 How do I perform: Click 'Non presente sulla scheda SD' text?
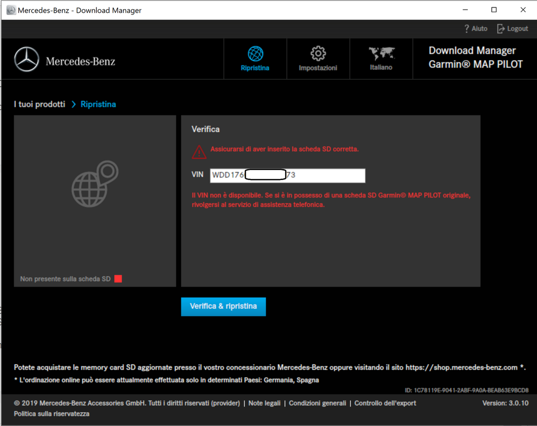pyautogui.click(x=65, y=278)
